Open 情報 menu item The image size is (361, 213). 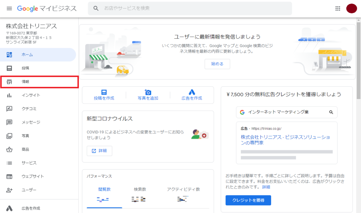click(x=39, y=82)
